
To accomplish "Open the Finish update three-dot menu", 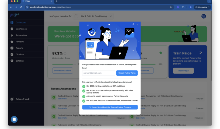I will pyautogui.click(x=209, y=7).
